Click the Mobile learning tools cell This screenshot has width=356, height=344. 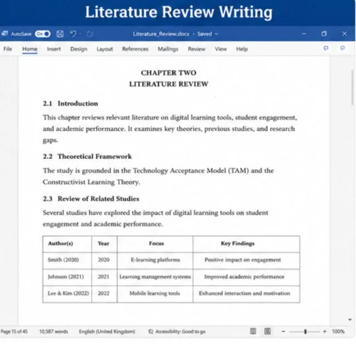(x=155, y=294)
